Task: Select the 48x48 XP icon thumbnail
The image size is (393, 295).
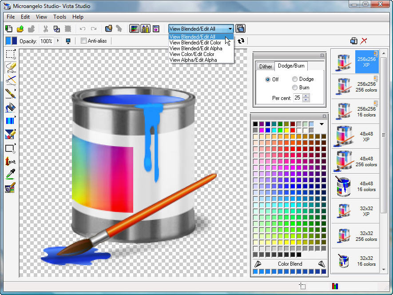Action: [x=354, y=136]
